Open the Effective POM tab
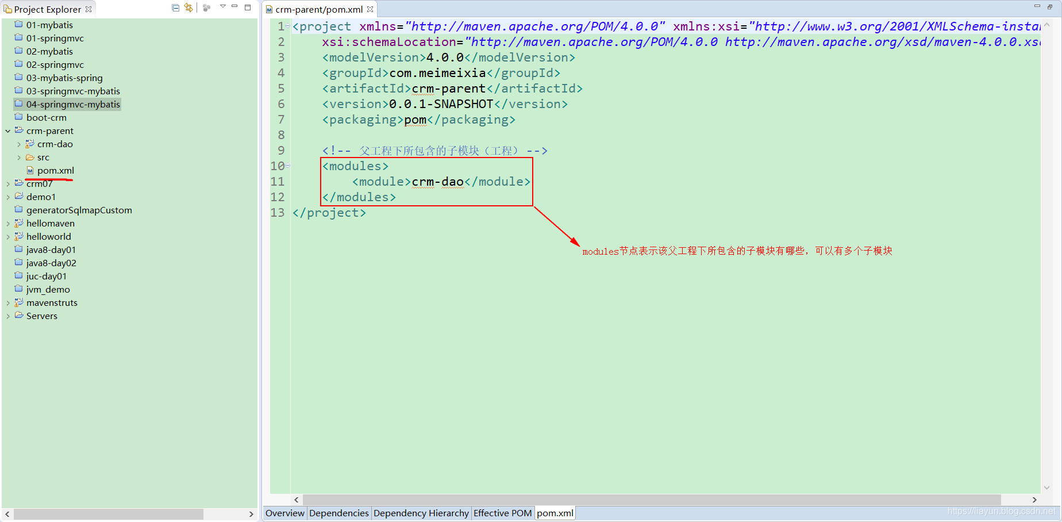1062x522 pixels. (503, 513)
